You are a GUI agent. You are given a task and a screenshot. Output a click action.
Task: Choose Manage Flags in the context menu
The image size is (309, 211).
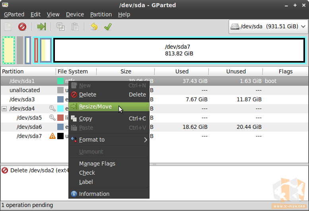click(109, 164)
